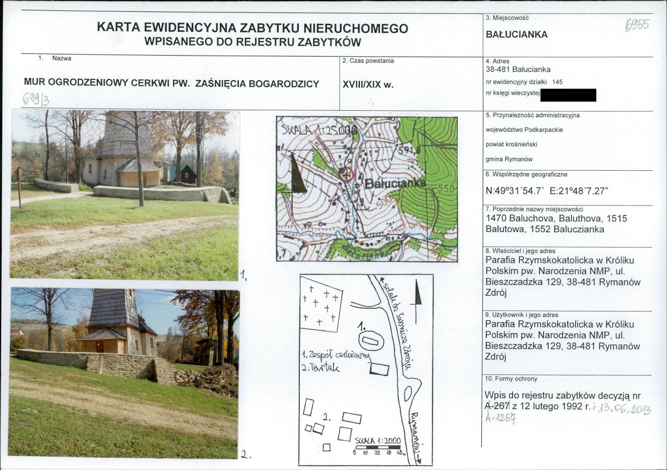Open photo 2 showing stone wall corner
Image resolution: width=667 pixels, height=470 pixels.
click(124, 373)
